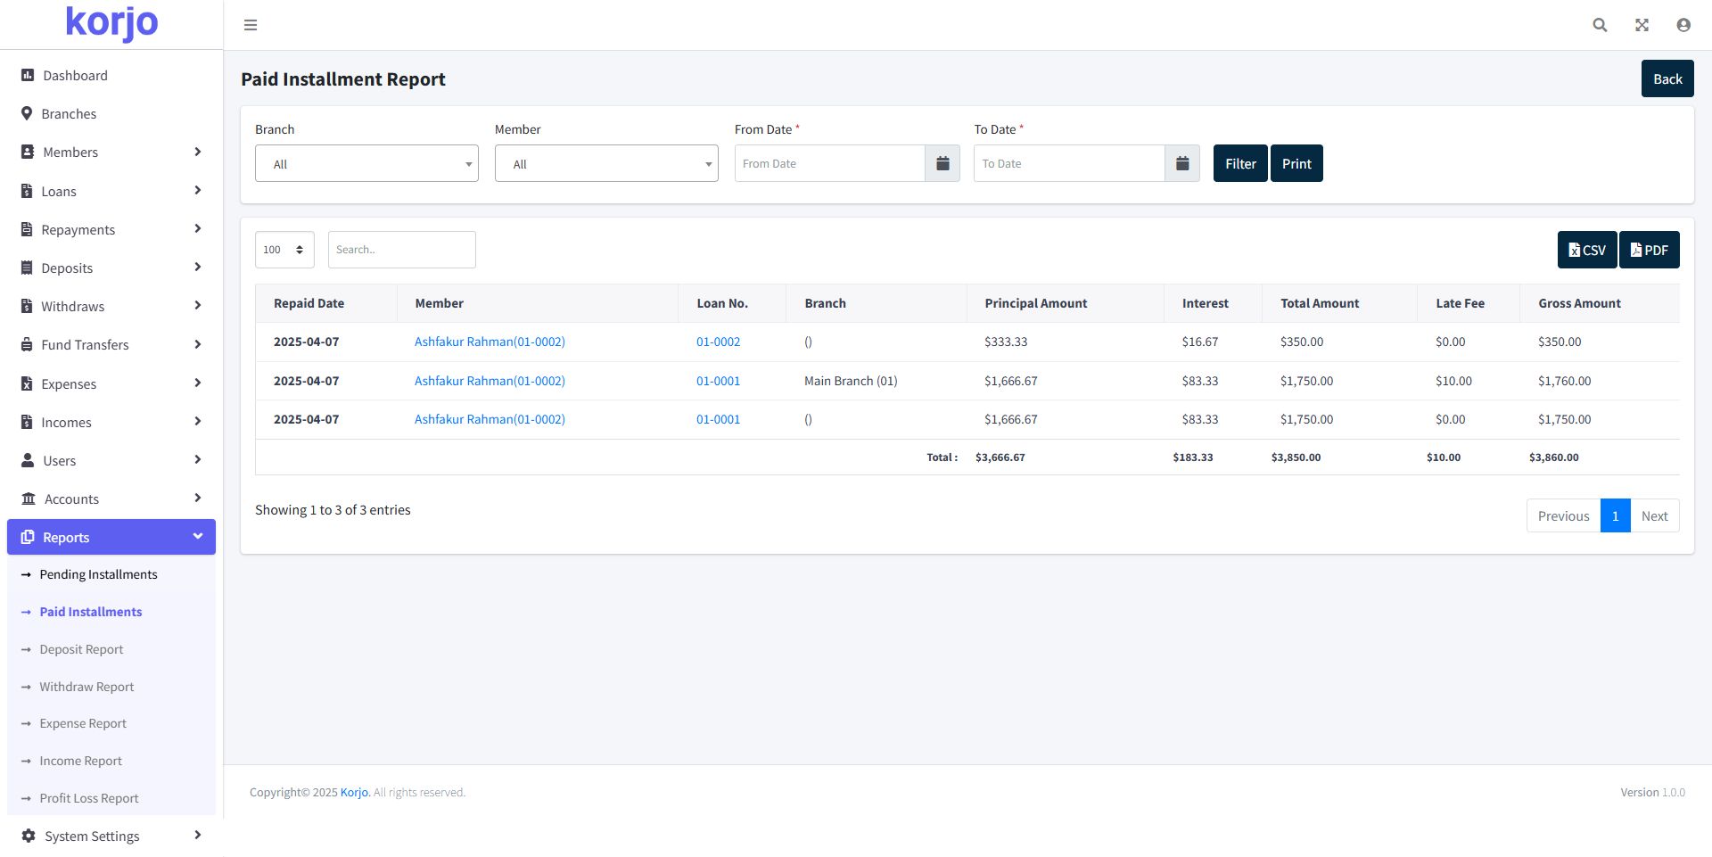Export the table as PDF

[x=1649, y=250]
